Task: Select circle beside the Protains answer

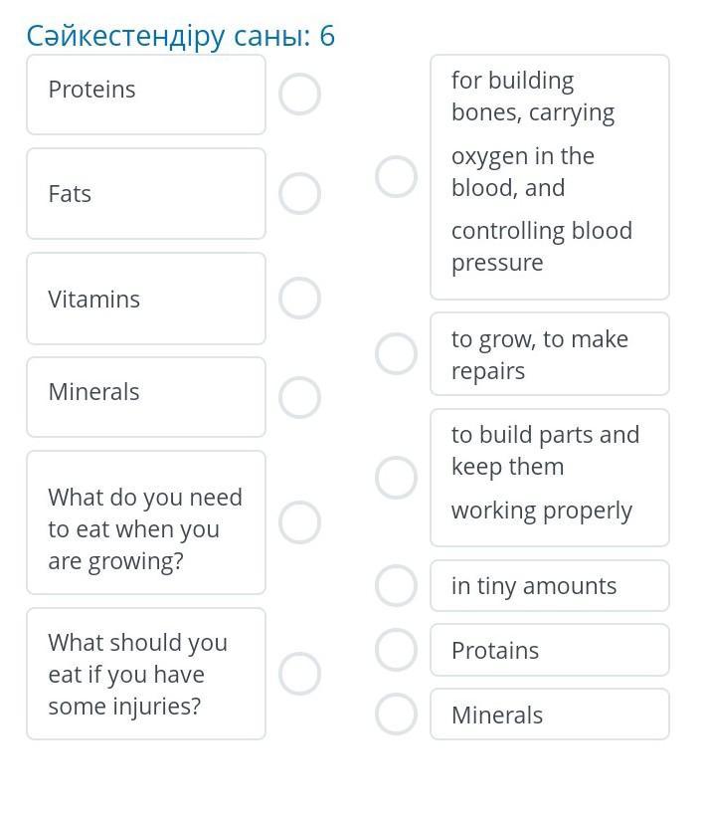Action: click(396, 650)
